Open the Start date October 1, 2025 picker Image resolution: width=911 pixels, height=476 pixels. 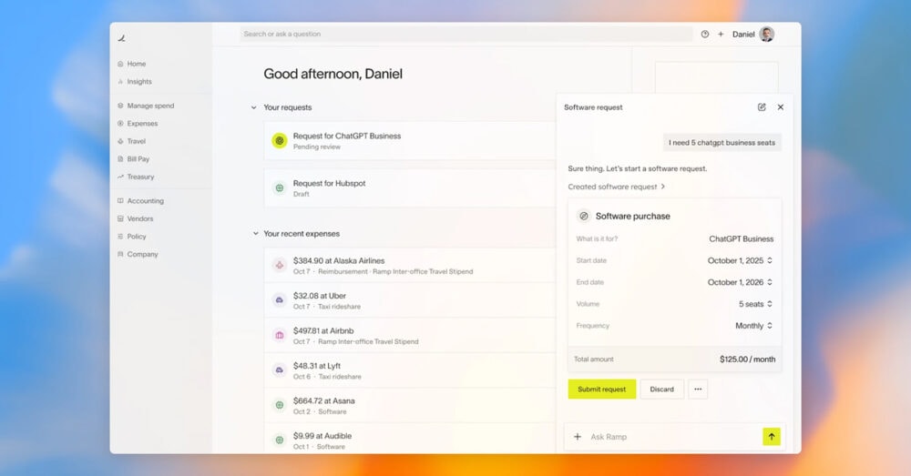[740, 260]
